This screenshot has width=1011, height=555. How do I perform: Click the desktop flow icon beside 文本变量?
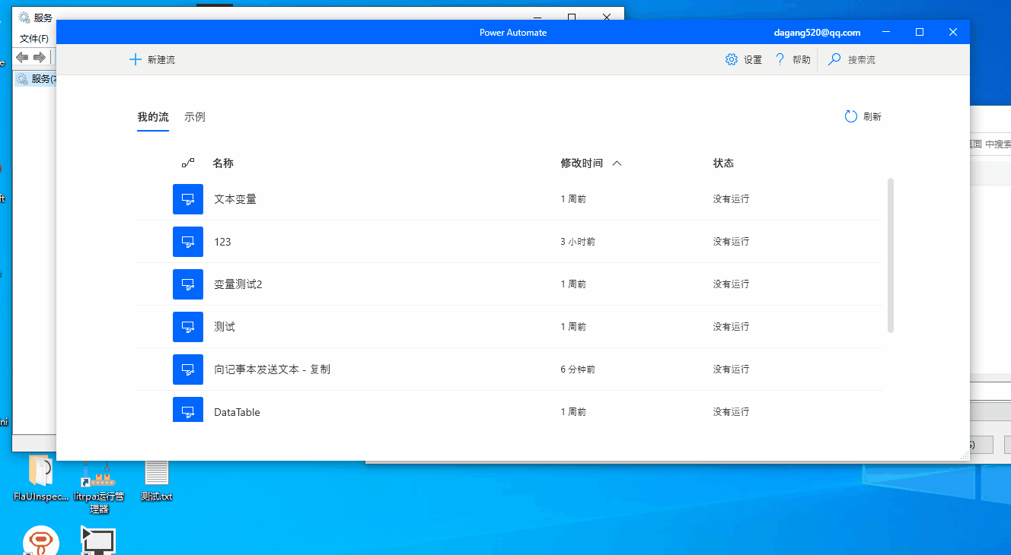coord(187,199)
